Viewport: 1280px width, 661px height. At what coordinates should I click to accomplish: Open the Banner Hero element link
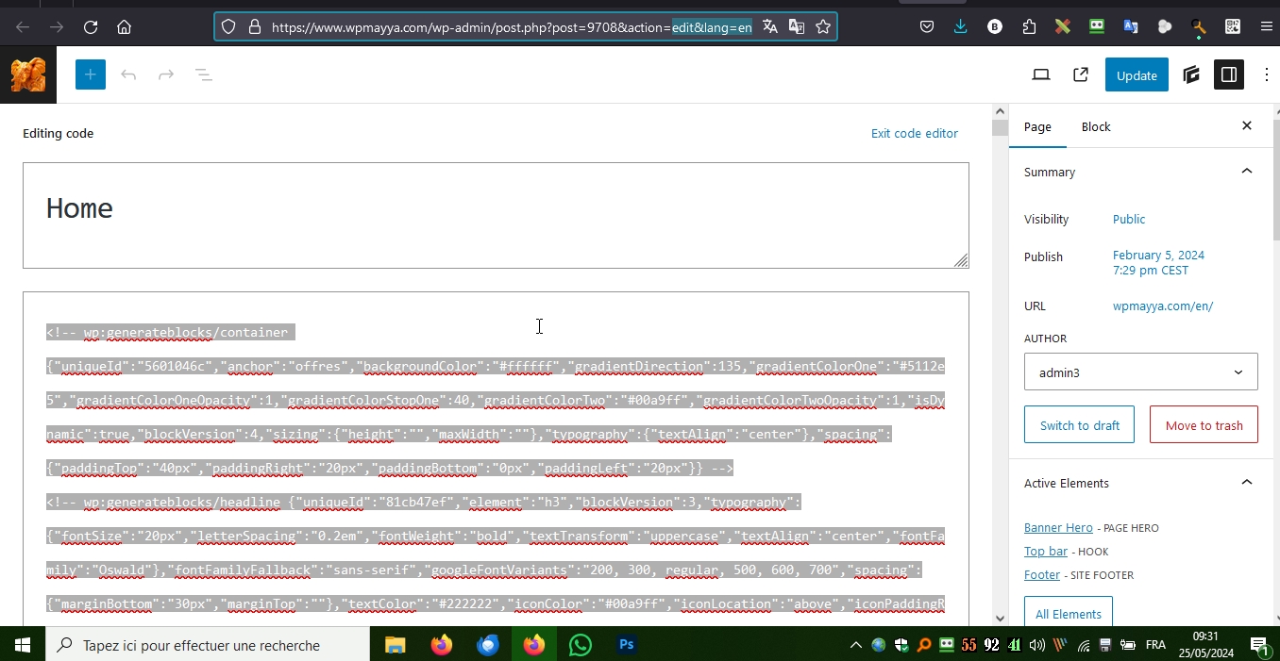(x=1058, y=527)
